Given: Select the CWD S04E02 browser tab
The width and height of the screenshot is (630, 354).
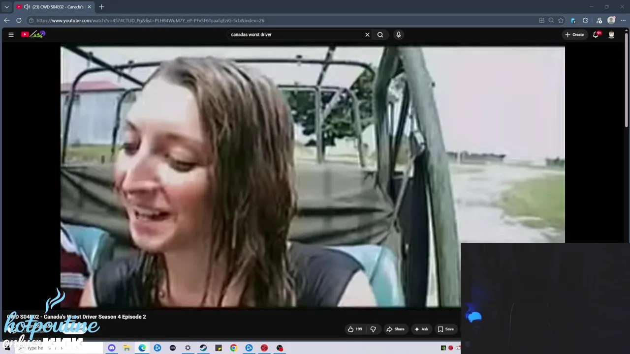Looking at the screenshot, I should click(x=53, y=7).
